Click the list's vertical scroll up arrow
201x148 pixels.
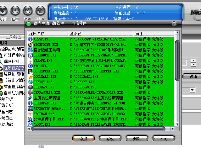177,33
